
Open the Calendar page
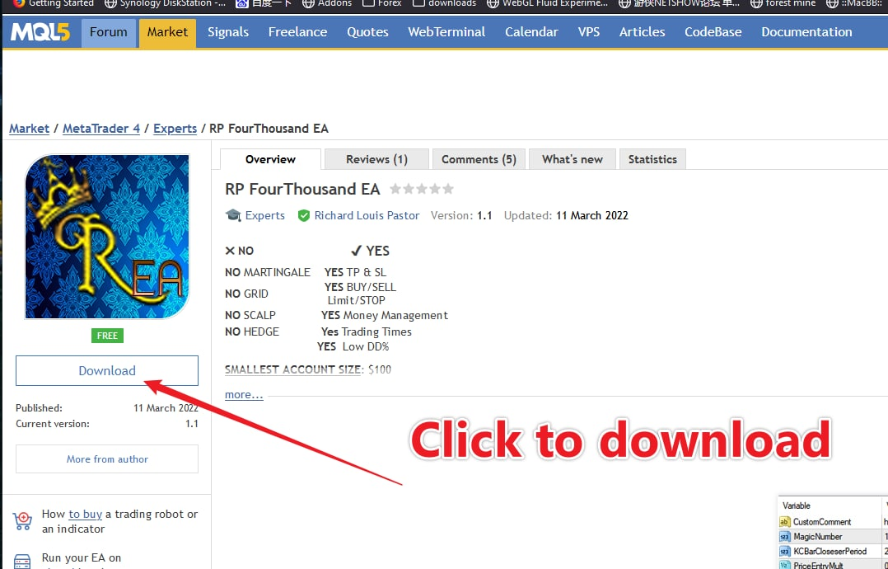click(x=532, y=32)
